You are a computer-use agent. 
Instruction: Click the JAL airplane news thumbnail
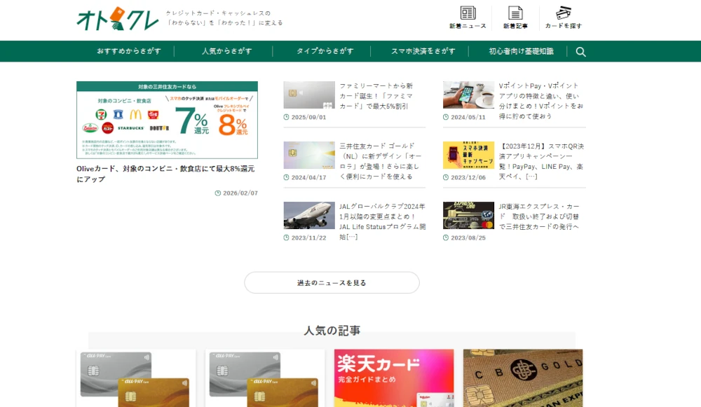[308, 215]
